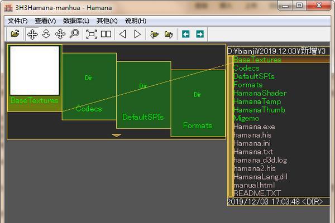Open the 数据库(L) menu
The image size is (335, 223).
coord(76,21)
